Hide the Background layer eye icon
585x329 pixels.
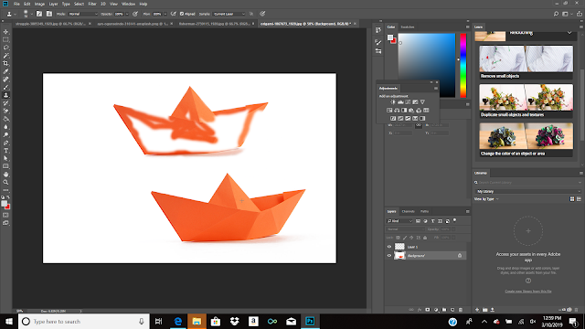pyautogui.click(x=389, y=256)
